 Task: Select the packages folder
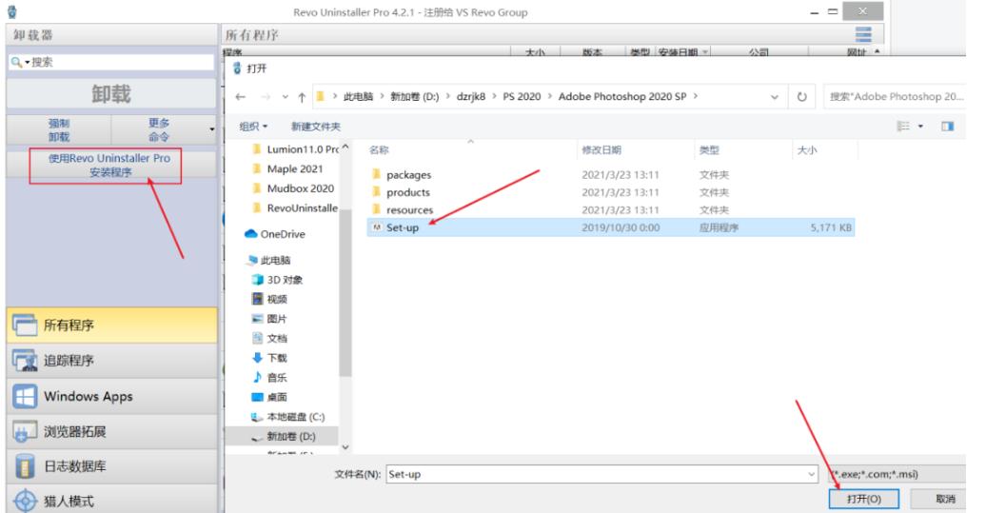610,175
